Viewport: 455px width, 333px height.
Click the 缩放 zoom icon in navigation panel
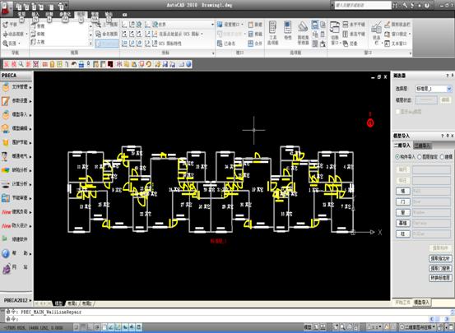point(5,44)
